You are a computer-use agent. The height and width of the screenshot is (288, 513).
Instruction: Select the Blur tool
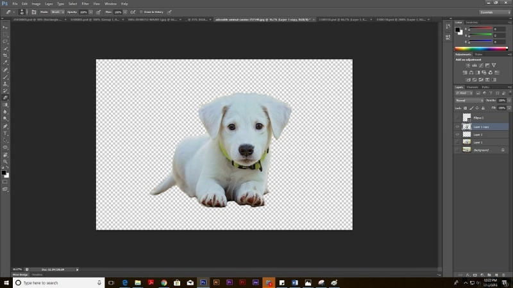point(5,112)
